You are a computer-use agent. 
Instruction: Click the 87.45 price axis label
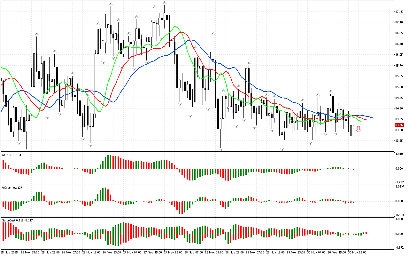click(399, 12)
